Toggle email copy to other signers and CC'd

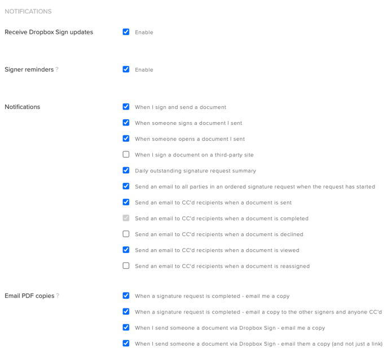click(126, 311)
